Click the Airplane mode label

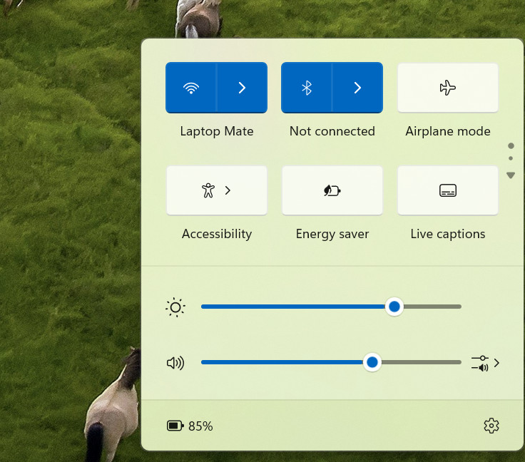point(448,131)
